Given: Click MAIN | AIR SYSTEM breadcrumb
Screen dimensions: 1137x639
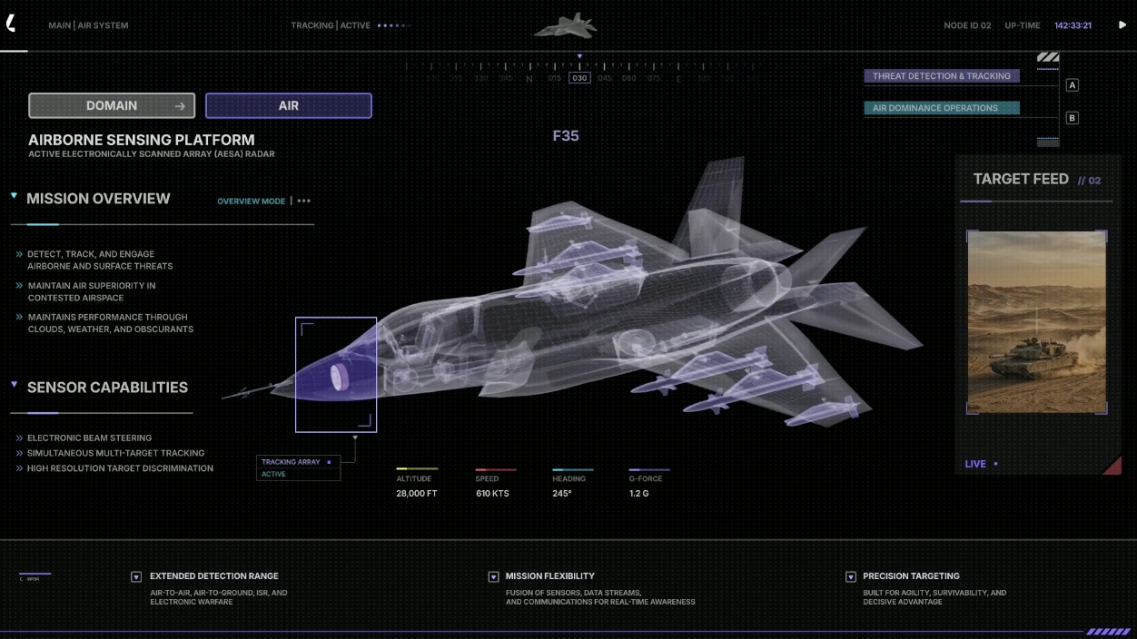Looking at the screenshot, I should tap(88, 25).
